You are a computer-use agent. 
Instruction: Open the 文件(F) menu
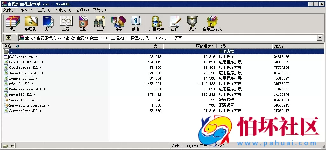point(9,10)
